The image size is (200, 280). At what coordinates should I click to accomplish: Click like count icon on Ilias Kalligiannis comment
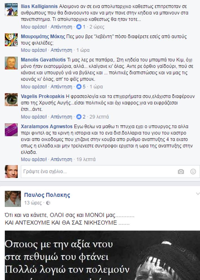(x=79, y=27)
